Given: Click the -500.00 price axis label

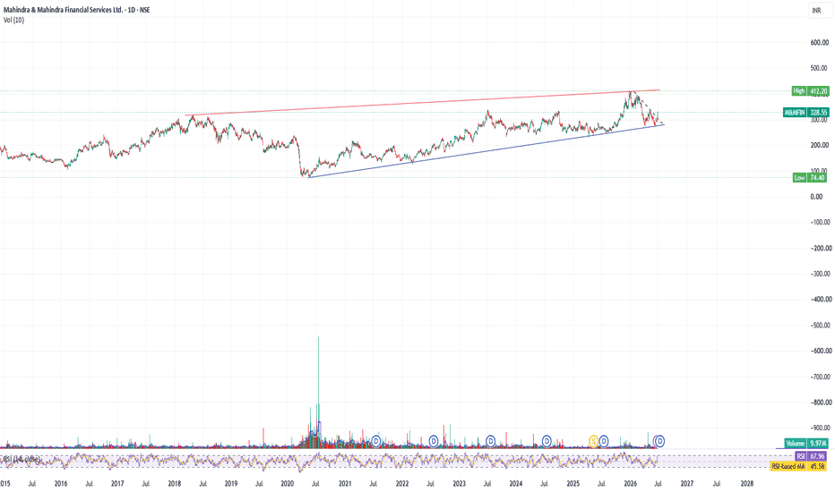Looking at the screenshot, I should (x=819, y=325).
